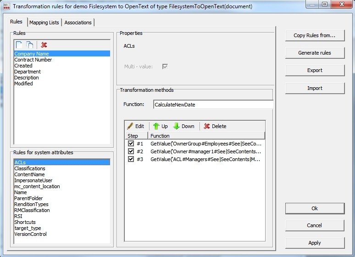Image resolution: width=355 pixels, height=257 pixels.
Task: Open the Associations tab
Action: click(x=78, y=22)
